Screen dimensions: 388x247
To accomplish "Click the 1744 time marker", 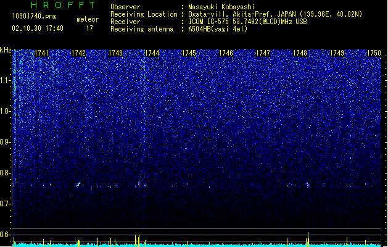I will (152, 53).
